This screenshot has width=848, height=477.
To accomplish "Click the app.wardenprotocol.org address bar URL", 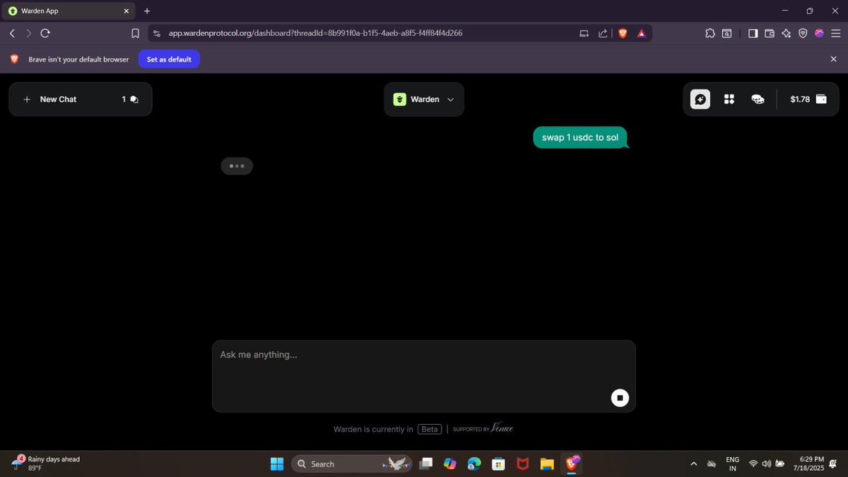I will pyautogui.click(x=315, y=33).
